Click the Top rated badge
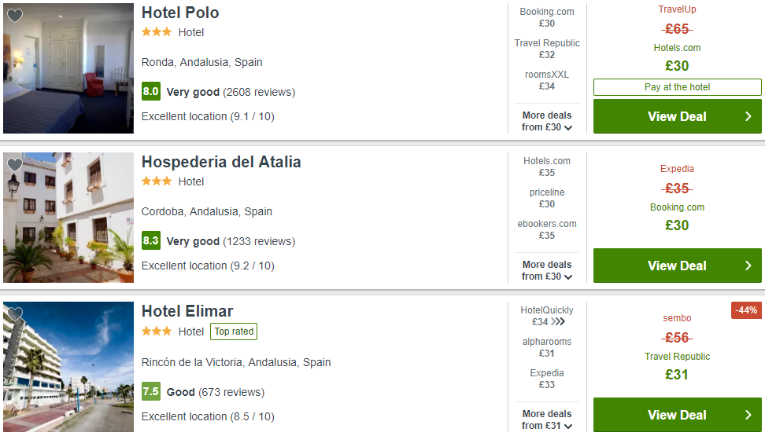 click(x=234, y=332)
